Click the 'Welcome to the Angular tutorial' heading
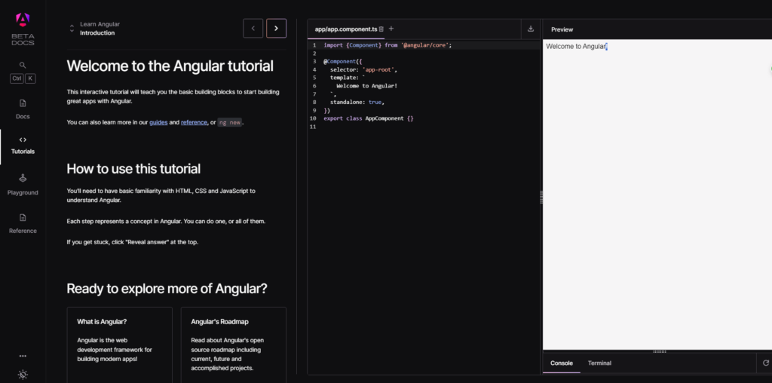Screen dimensions: 772x383 pyautogui.click(x=170, y=66)
